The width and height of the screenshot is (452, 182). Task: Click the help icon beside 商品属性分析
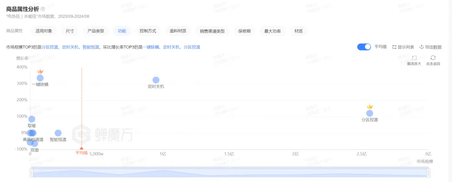43,9
